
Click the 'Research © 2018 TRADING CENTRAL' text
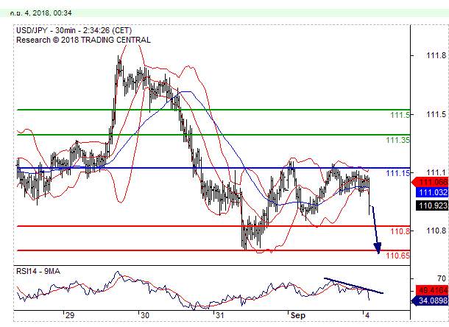[83, 40]
